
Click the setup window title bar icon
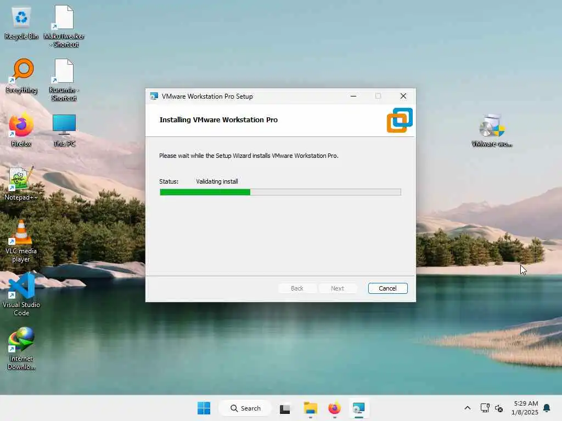(154, 96)
